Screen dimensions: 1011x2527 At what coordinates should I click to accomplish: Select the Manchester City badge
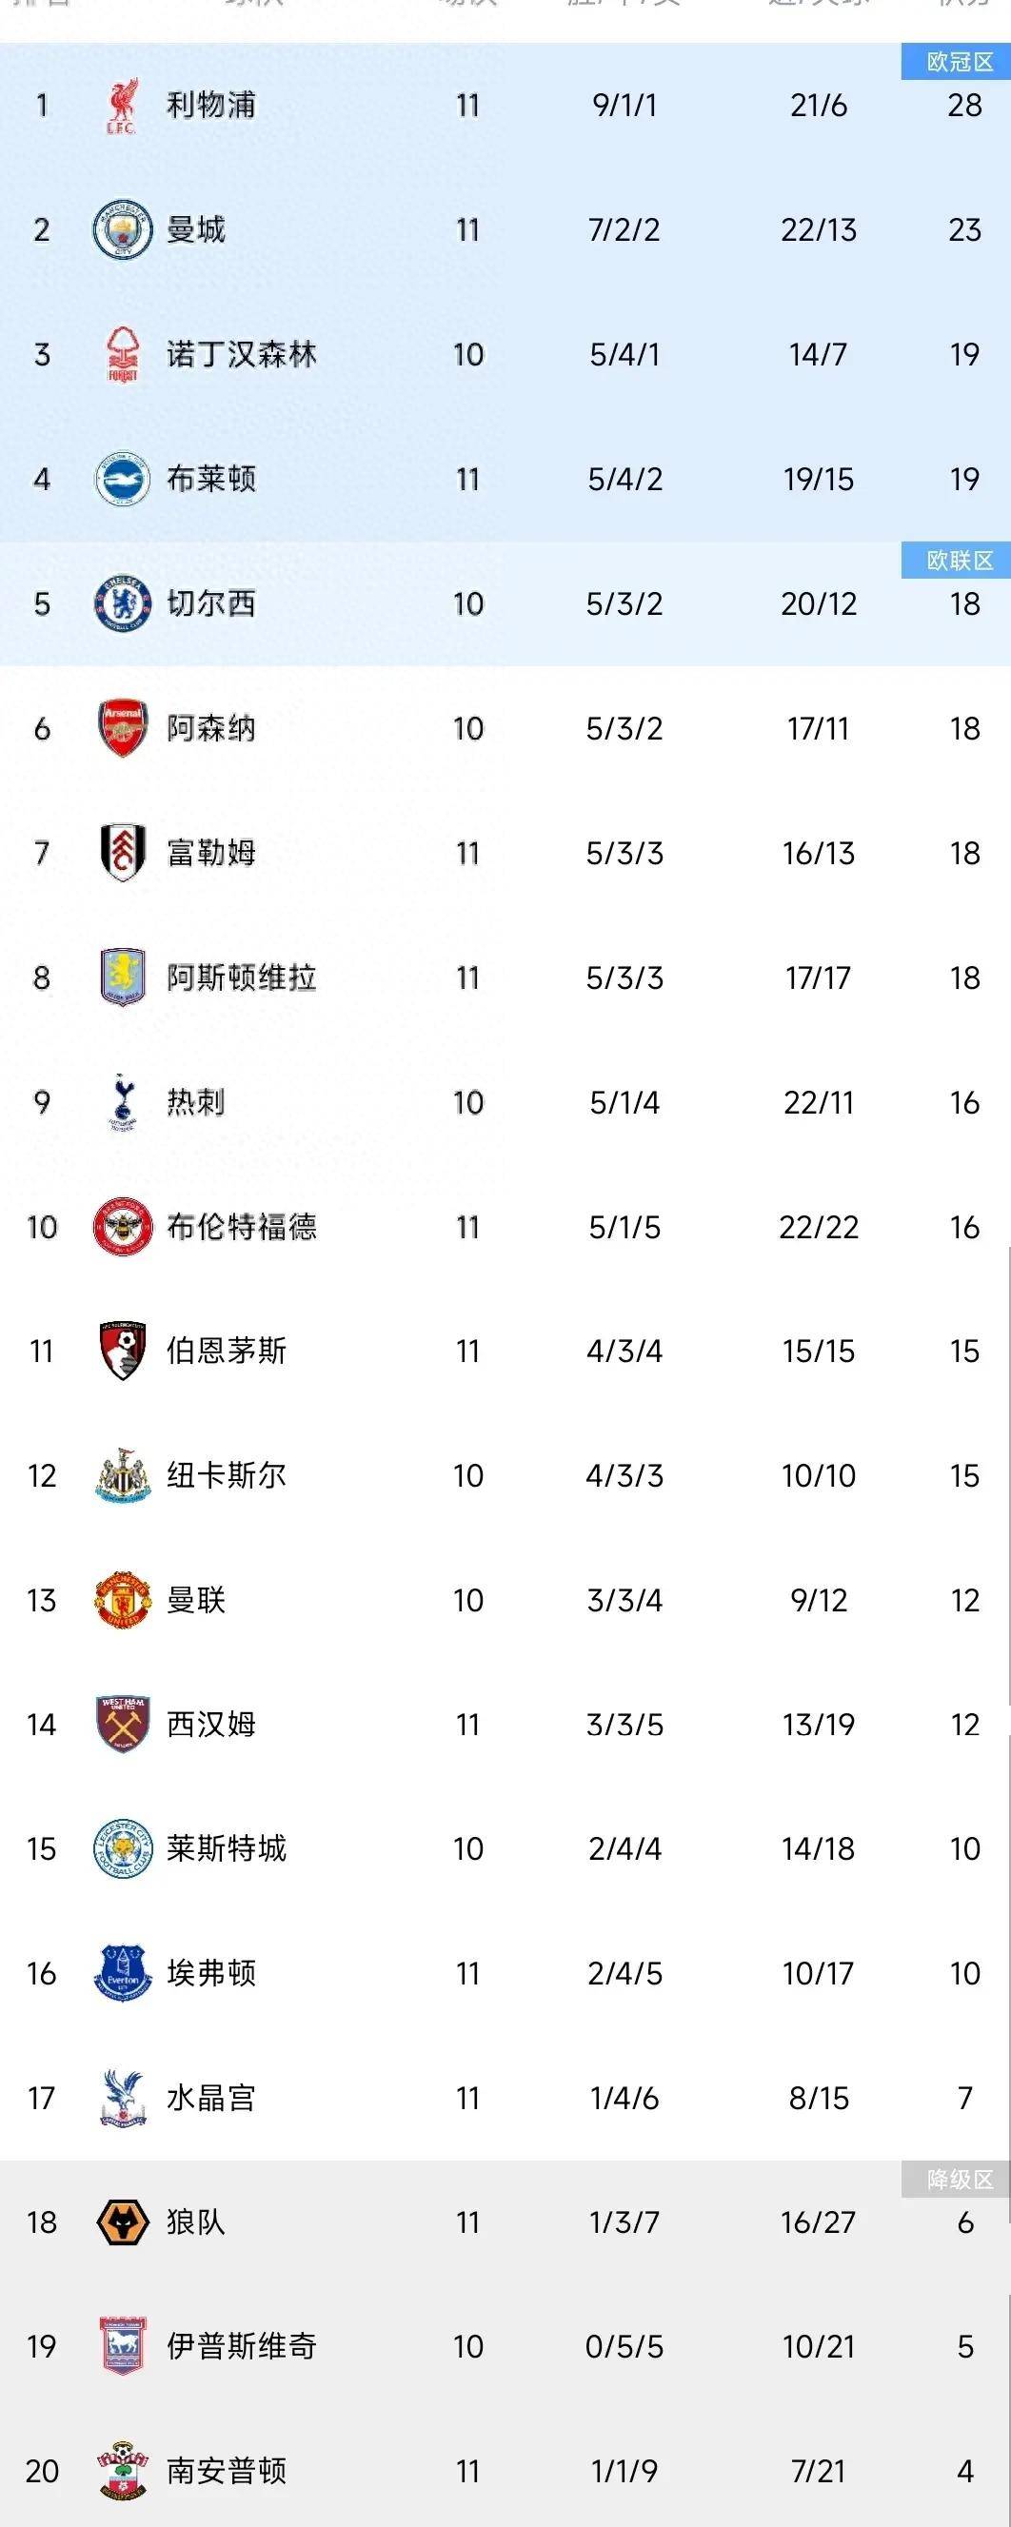(122, 230)
